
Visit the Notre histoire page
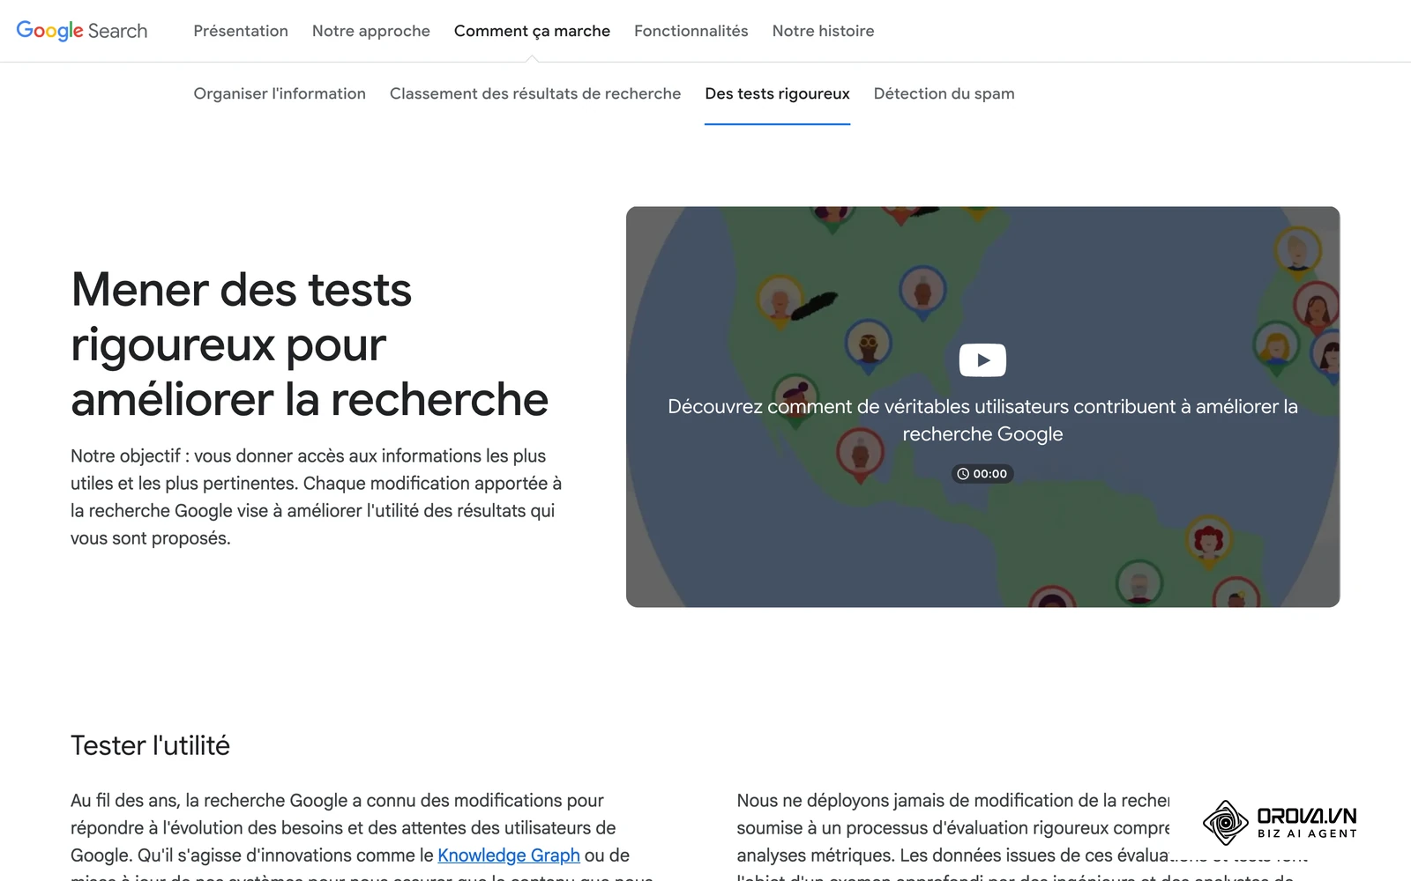[x=823, y=31]
